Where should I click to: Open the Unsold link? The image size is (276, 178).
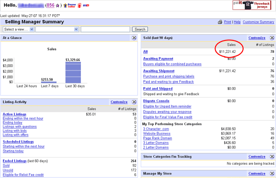(8, 170)
